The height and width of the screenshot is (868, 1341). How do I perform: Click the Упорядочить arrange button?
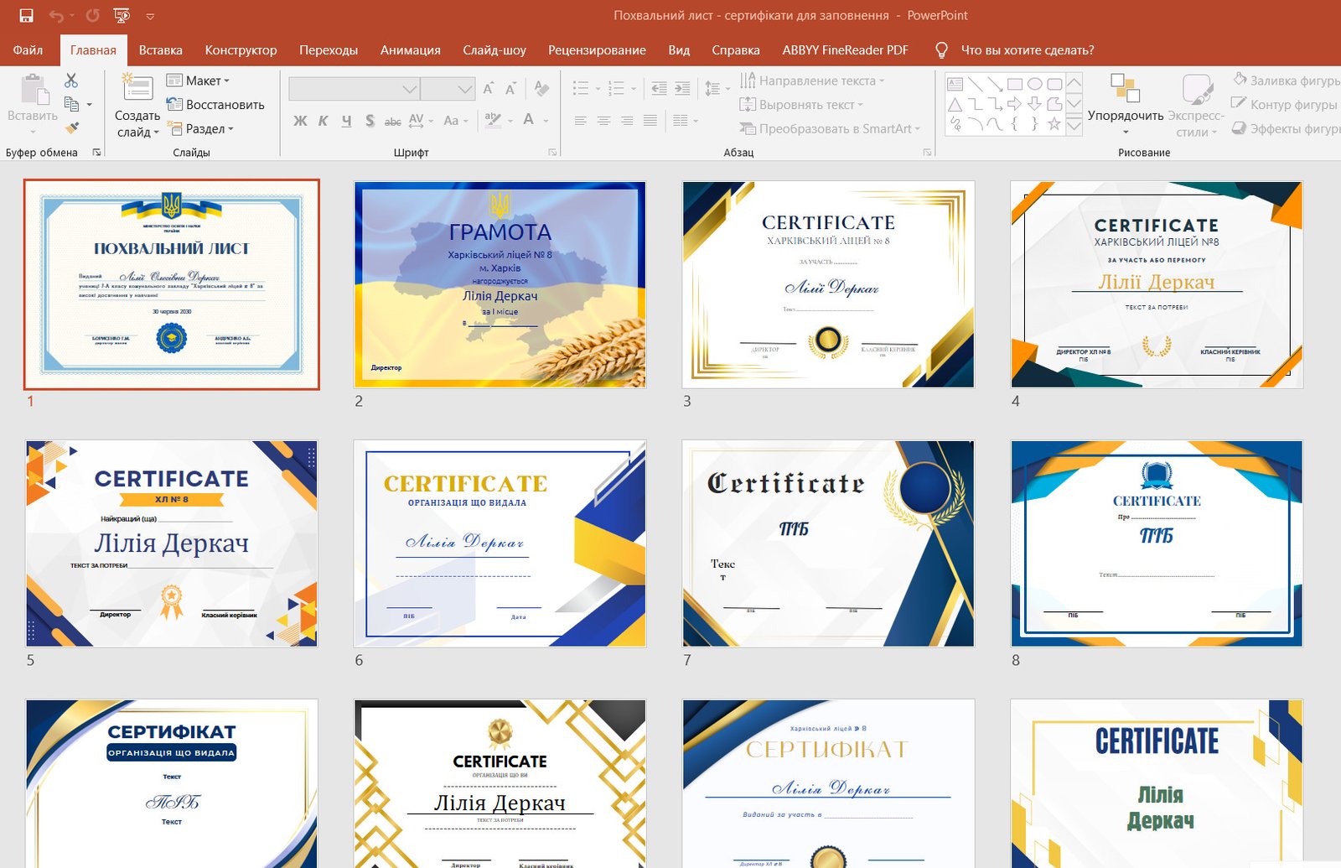[x=1126, y=104]
